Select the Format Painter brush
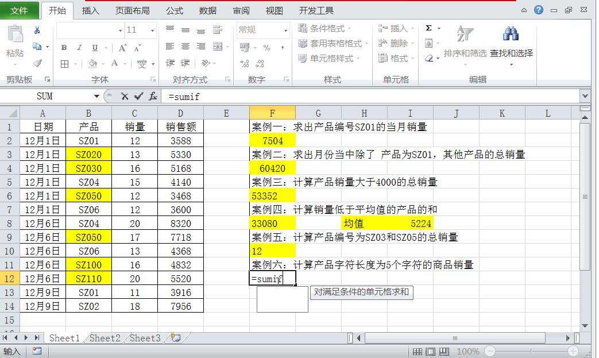599x358 pixels. (37, 63)
